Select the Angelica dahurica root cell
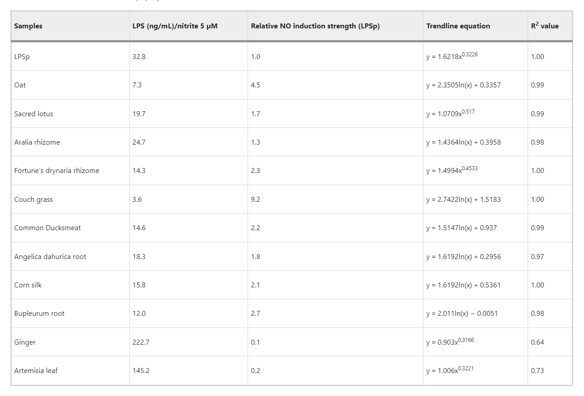This screenshot has width=584, height=396. (x=50, y=257)
